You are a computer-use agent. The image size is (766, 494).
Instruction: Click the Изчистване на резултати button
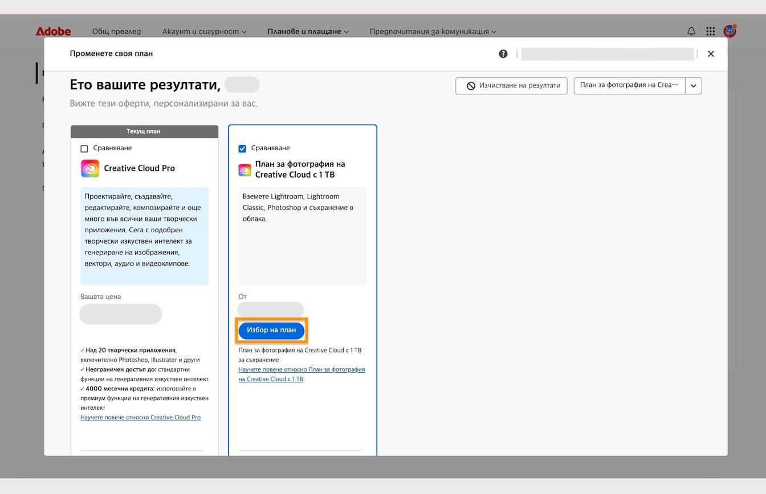(x=511, y=85)
